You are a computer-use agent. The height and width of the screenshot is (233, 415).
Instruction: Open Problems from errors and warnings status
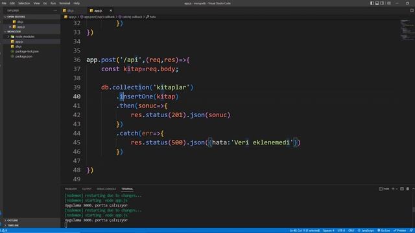click(5, 230)
